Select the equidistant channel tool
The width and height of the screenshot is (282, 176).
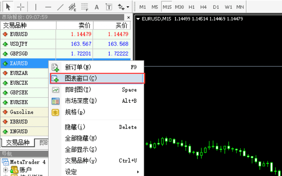coord(72,7)
